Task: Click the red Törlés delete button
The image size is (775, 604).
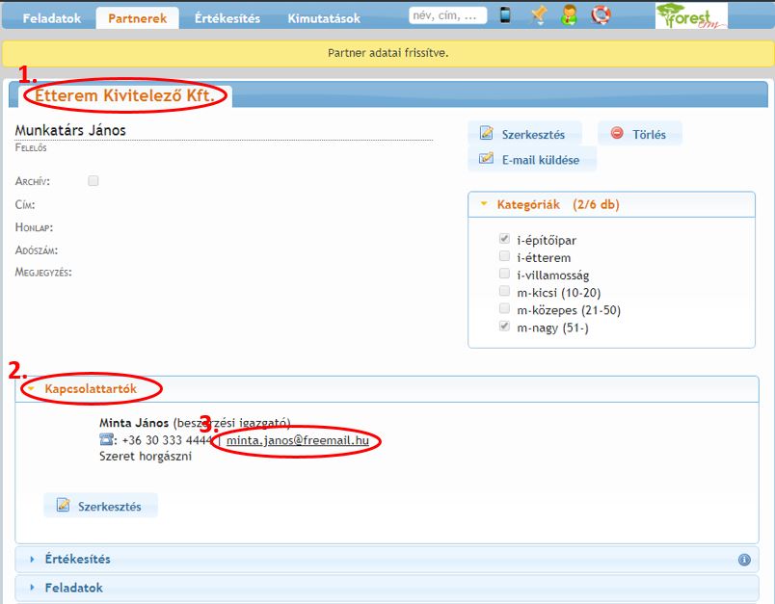Action: 639,134
